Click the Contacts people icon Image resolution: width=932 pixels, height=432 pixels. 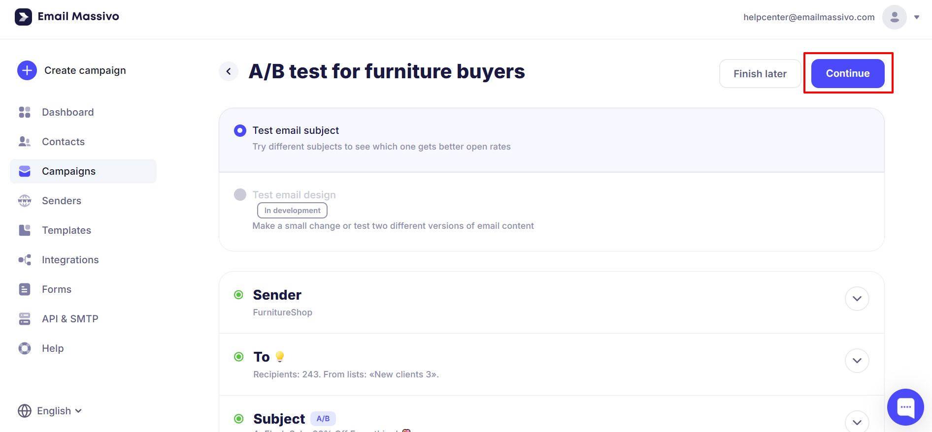(25, 142)
